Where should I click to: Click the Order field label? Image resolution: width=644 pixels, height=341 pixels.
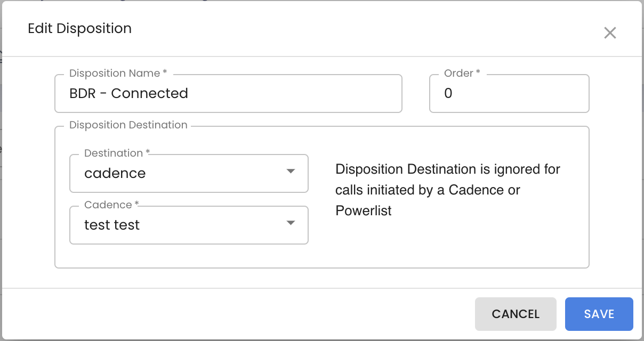click(x=462, y=73)
